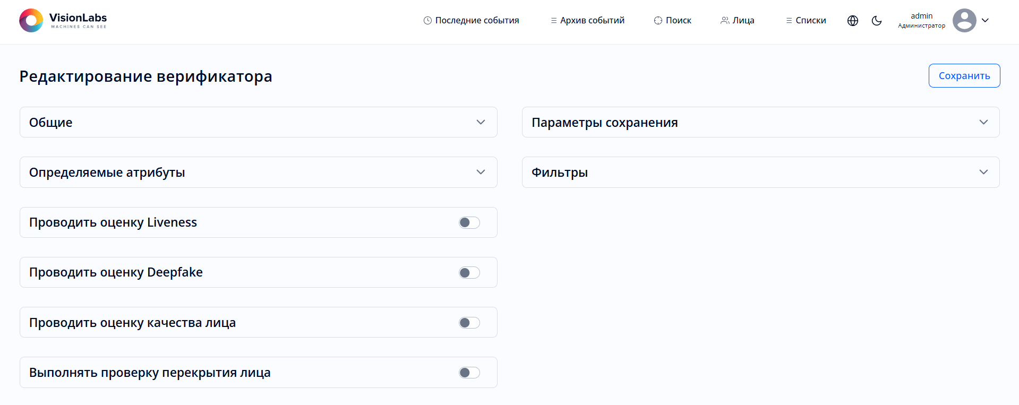1019x405 pixels.
Task: Toggle the face occlusion check switch
Action: 469,373
